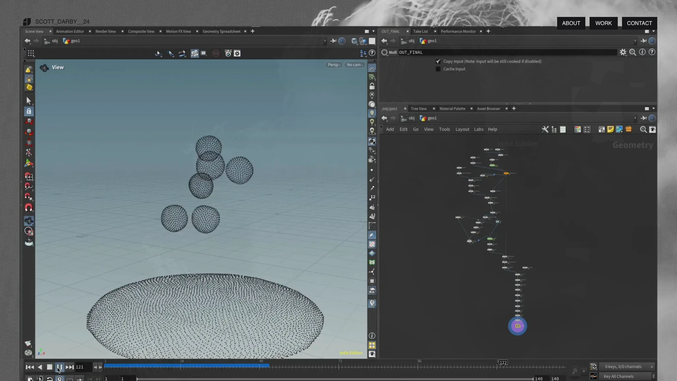Open scene view pane options arrow
Screen dimensions: 677x381
373,31
